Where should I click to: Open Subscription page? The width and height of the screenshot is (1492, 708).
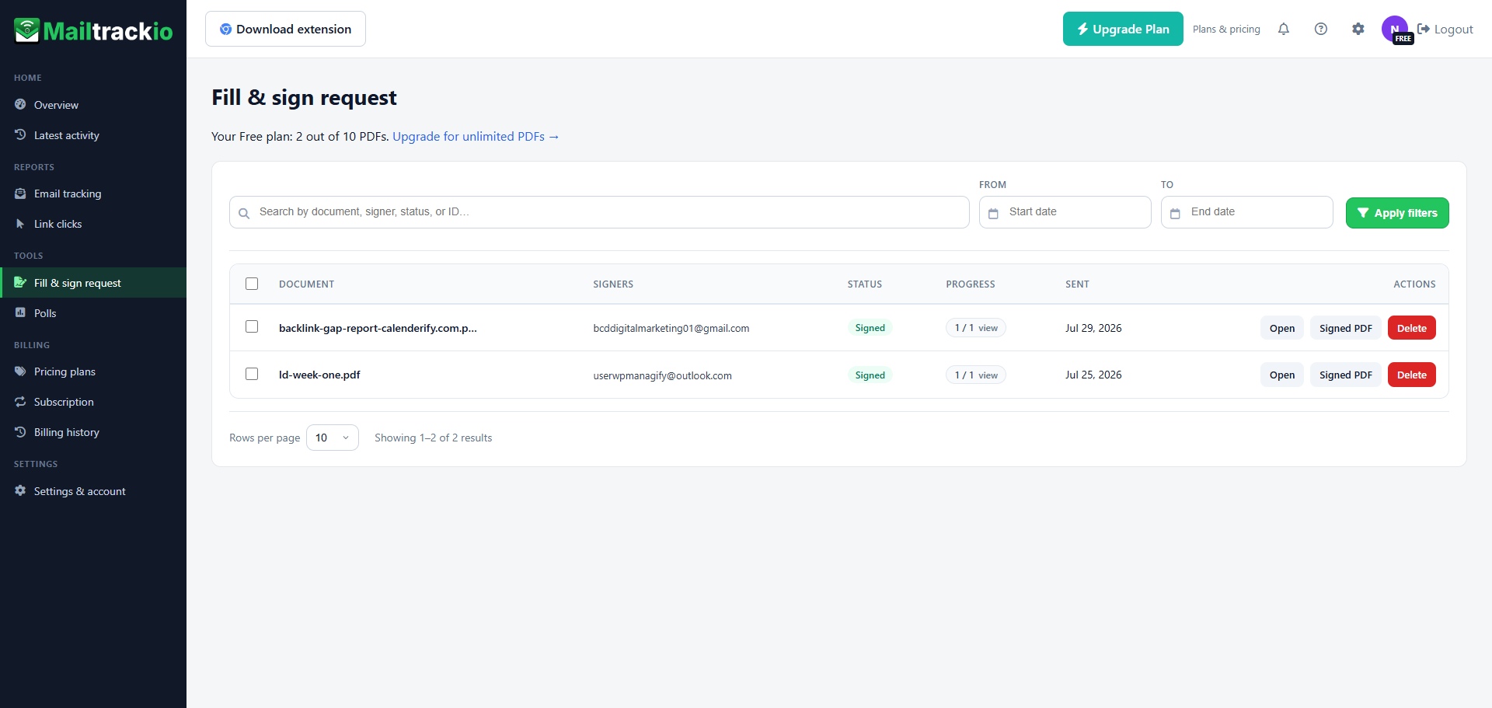(93, 402)
